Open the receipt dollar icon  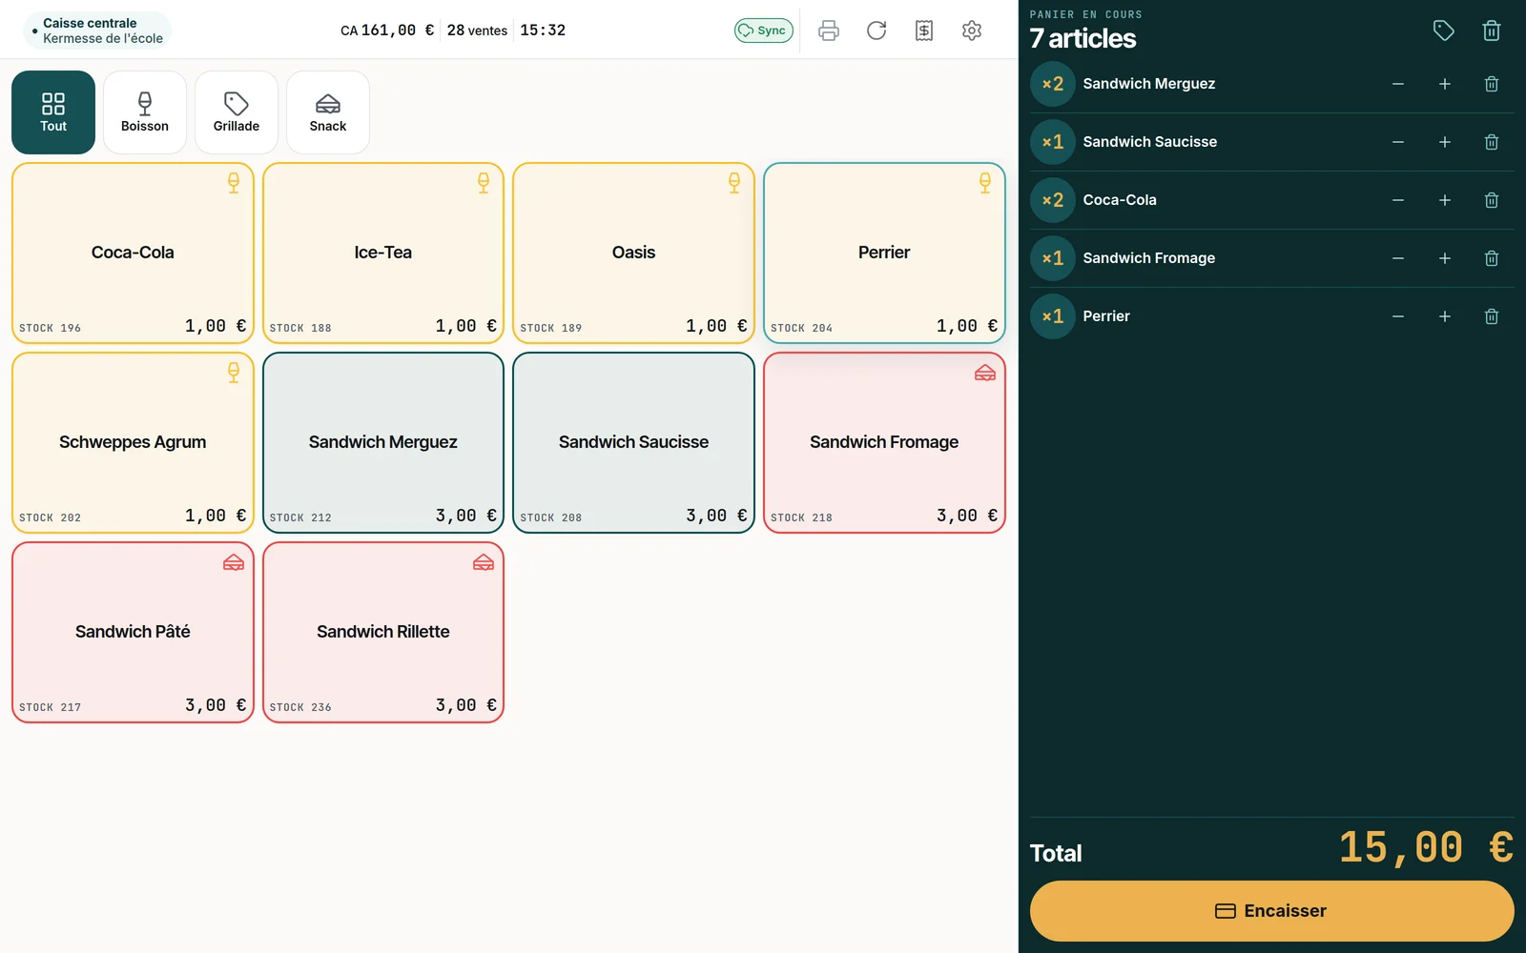tap(924, 30)
